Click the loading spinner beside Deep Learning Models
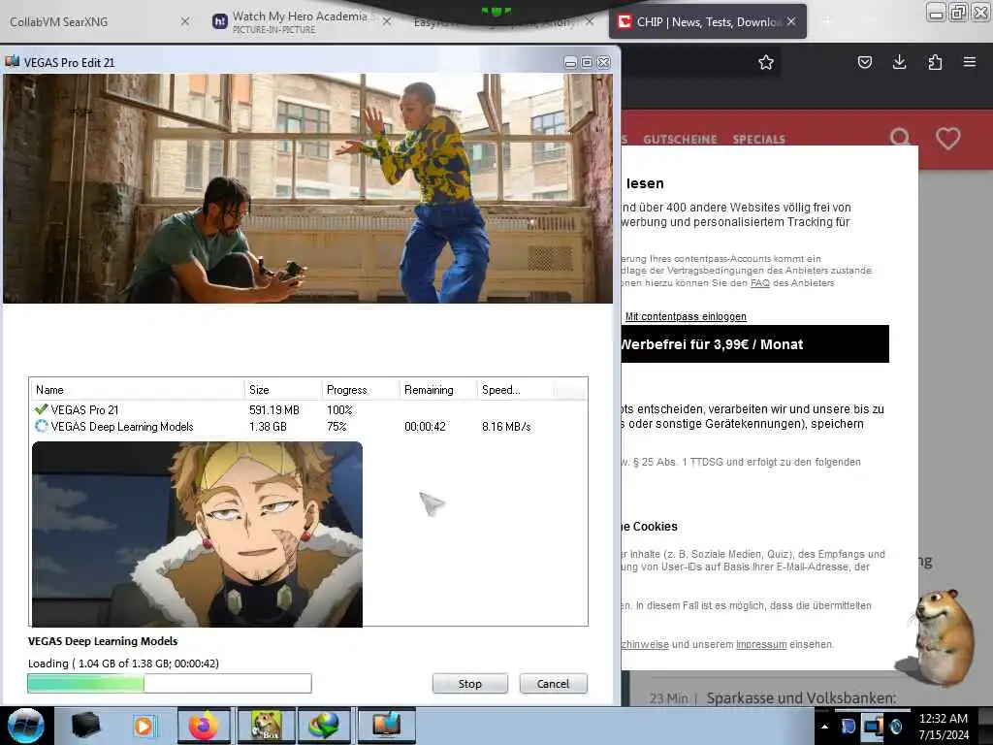This screenshot has height=745, width=993. pos(42,426)
